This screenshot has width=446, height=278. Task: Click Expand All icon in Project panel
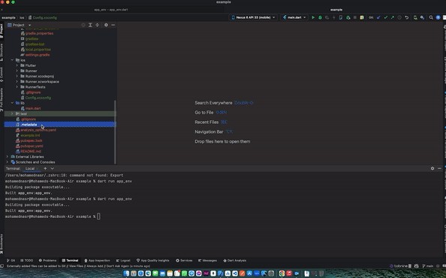(x=90, y=25)
